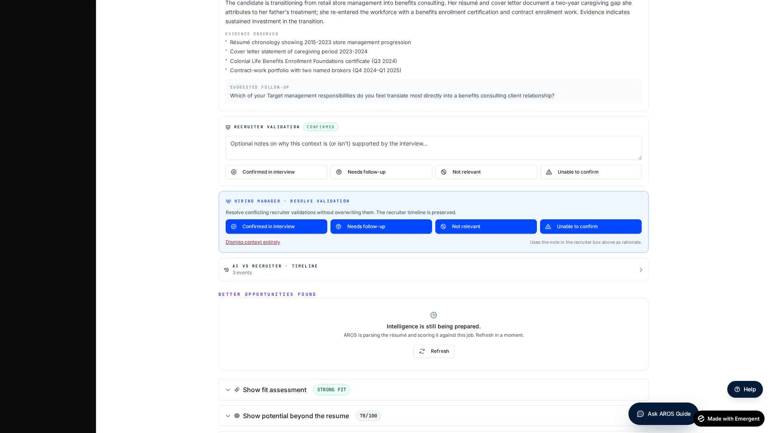Click the chat bubble icon in Ask AROS Guide
This screenshot has width=771, height=433.
pos(640,414)
